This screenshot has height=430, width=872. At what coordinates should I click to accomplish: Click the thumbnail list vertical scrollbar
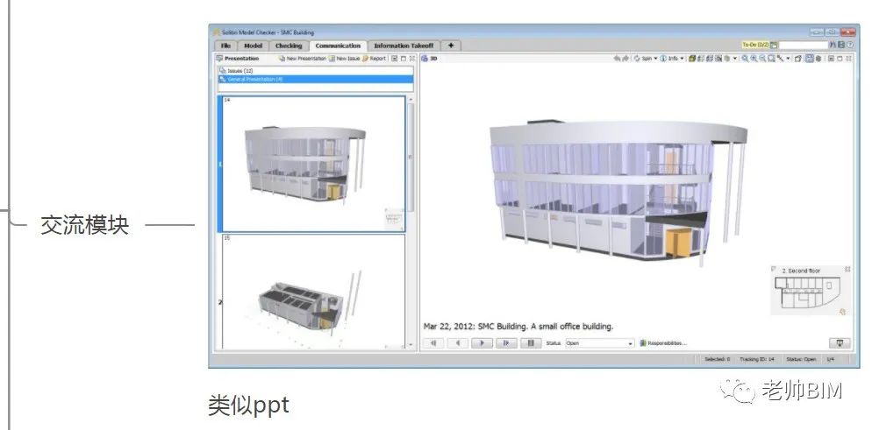click(411, 222)
